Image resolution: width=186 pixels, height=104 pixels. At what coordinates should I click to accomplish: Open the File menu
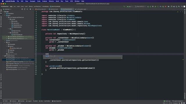[x=18, y=1]
